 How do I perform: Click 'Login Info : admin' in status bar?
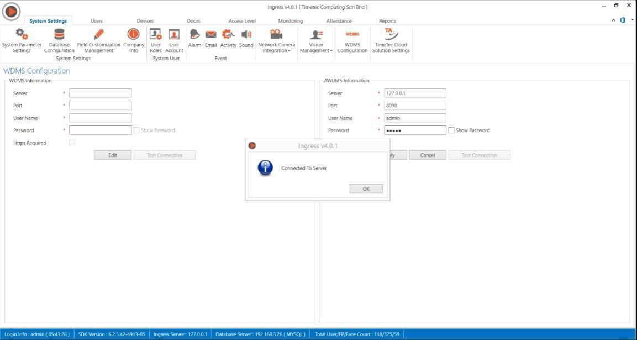[37, 334]
